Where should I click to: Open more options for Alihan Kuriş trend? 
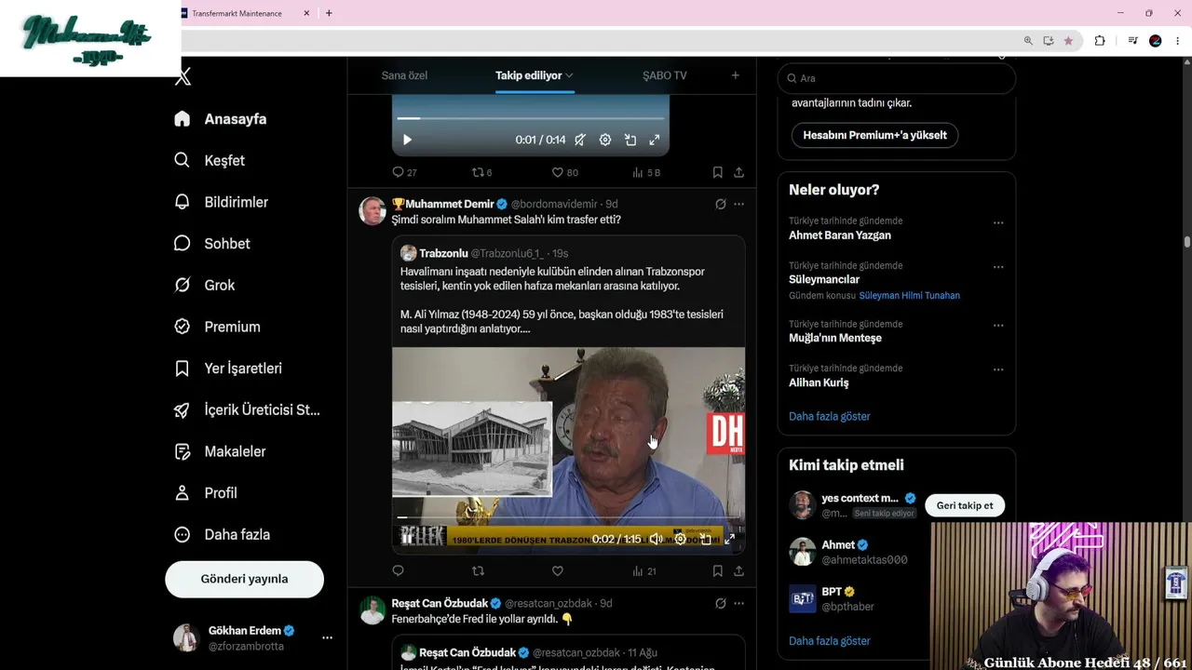[998, 369]
